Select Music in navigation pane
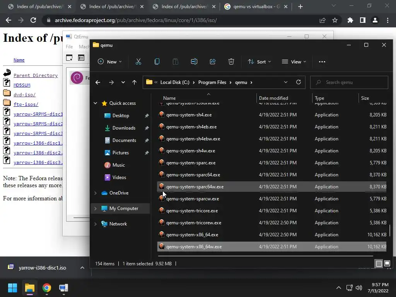This screenshot has width=396, height=297. pos(118,165)
